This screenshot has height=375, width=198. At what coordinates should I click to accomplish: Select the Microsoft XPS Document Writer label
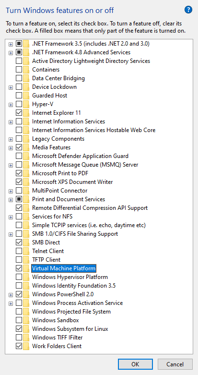72,182
